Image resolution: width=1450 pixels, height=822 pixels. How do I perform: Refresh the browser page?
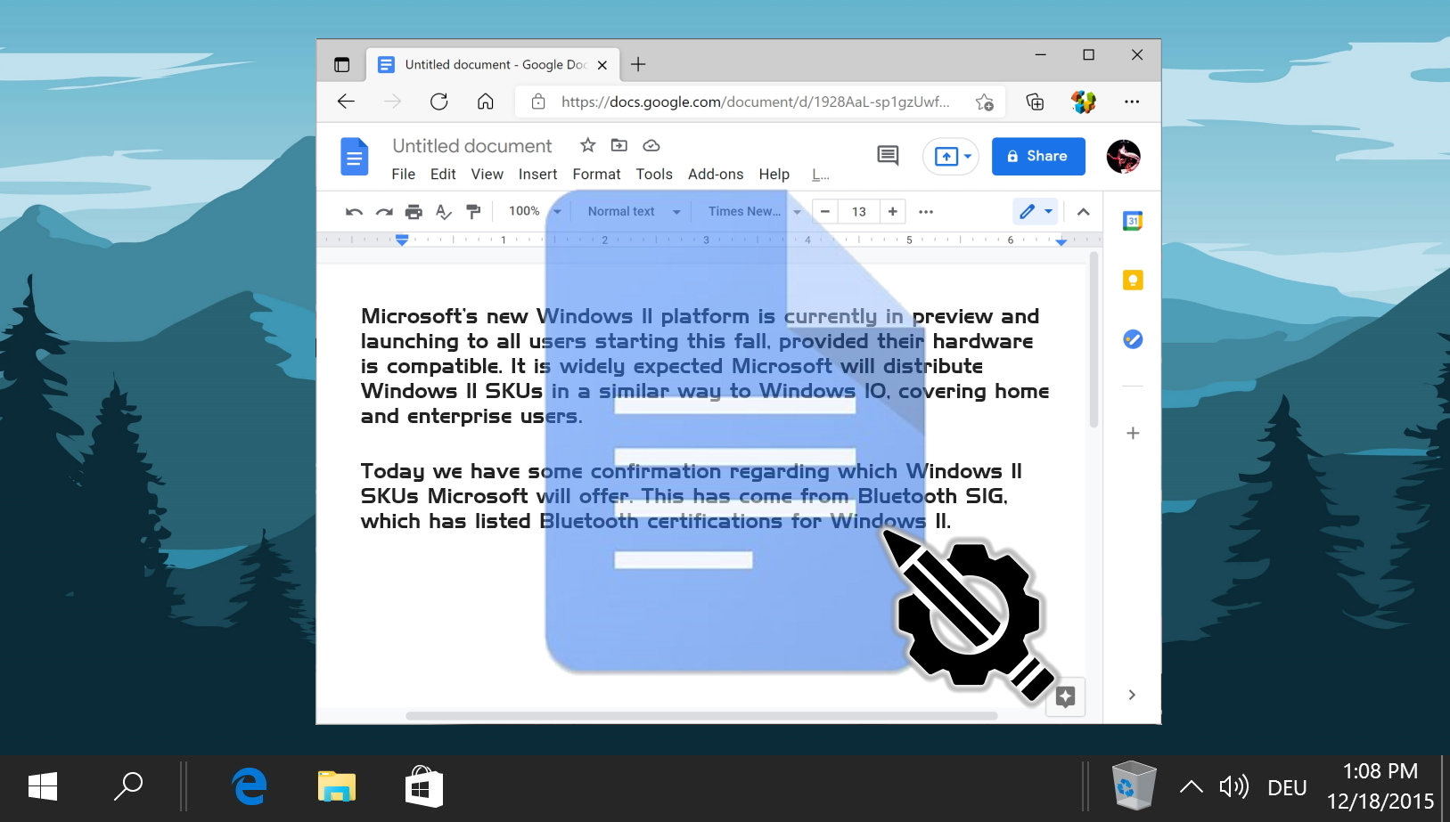tap(438, 102)
